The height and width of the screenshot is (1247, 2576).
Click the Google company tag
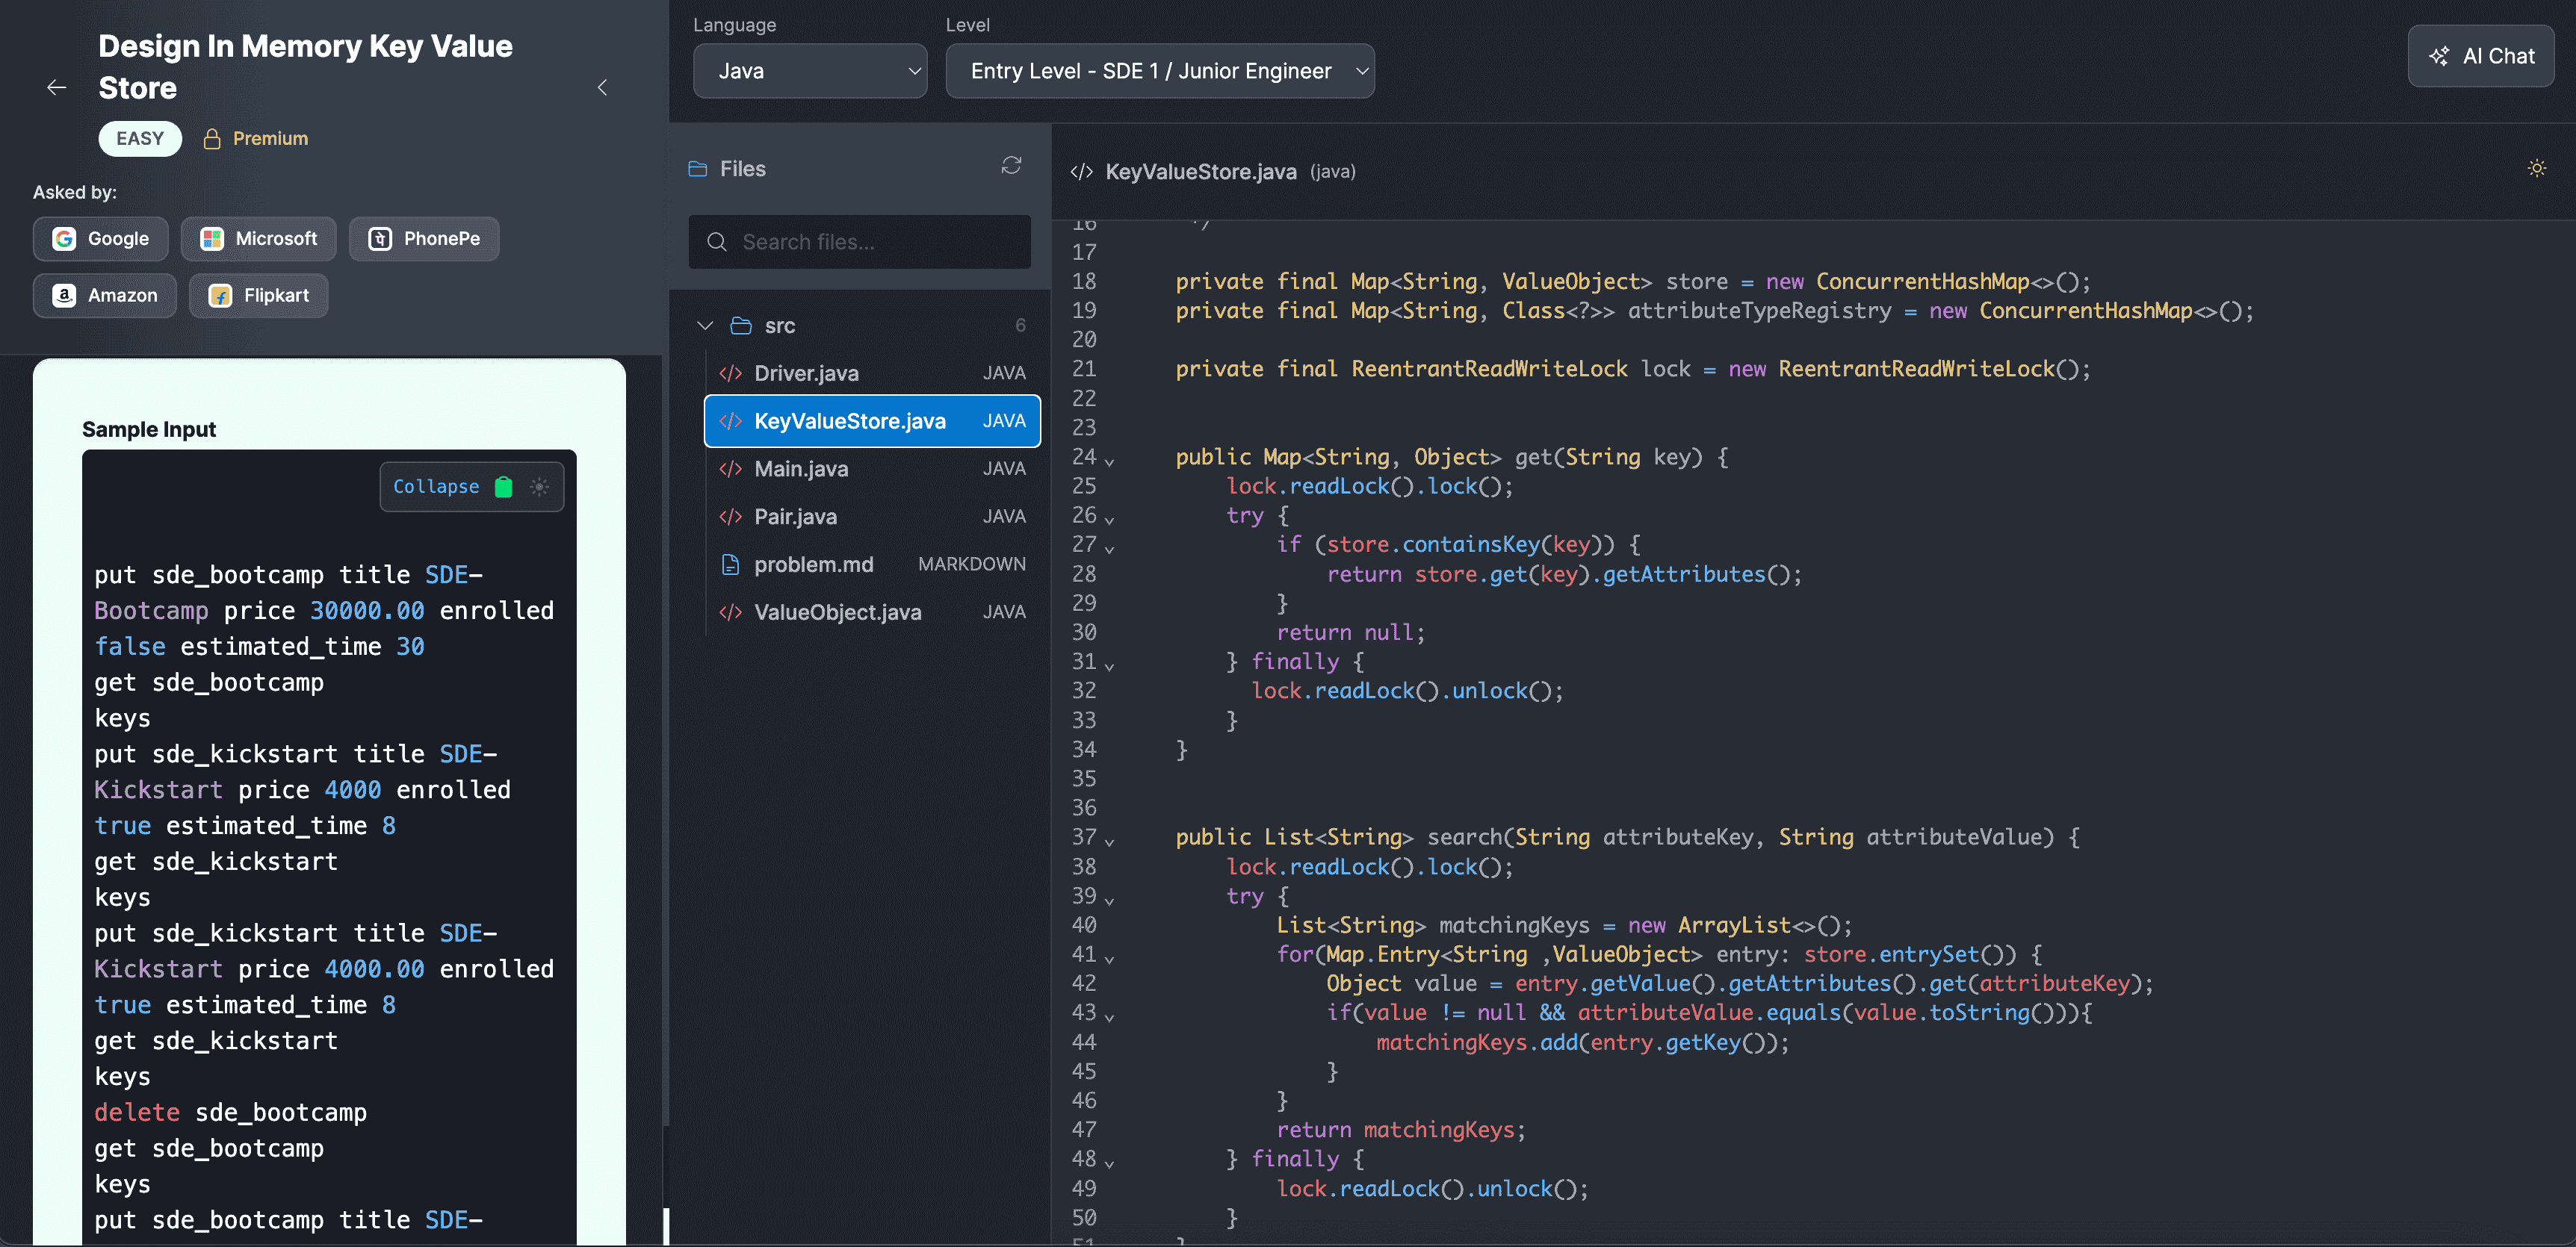101,239
